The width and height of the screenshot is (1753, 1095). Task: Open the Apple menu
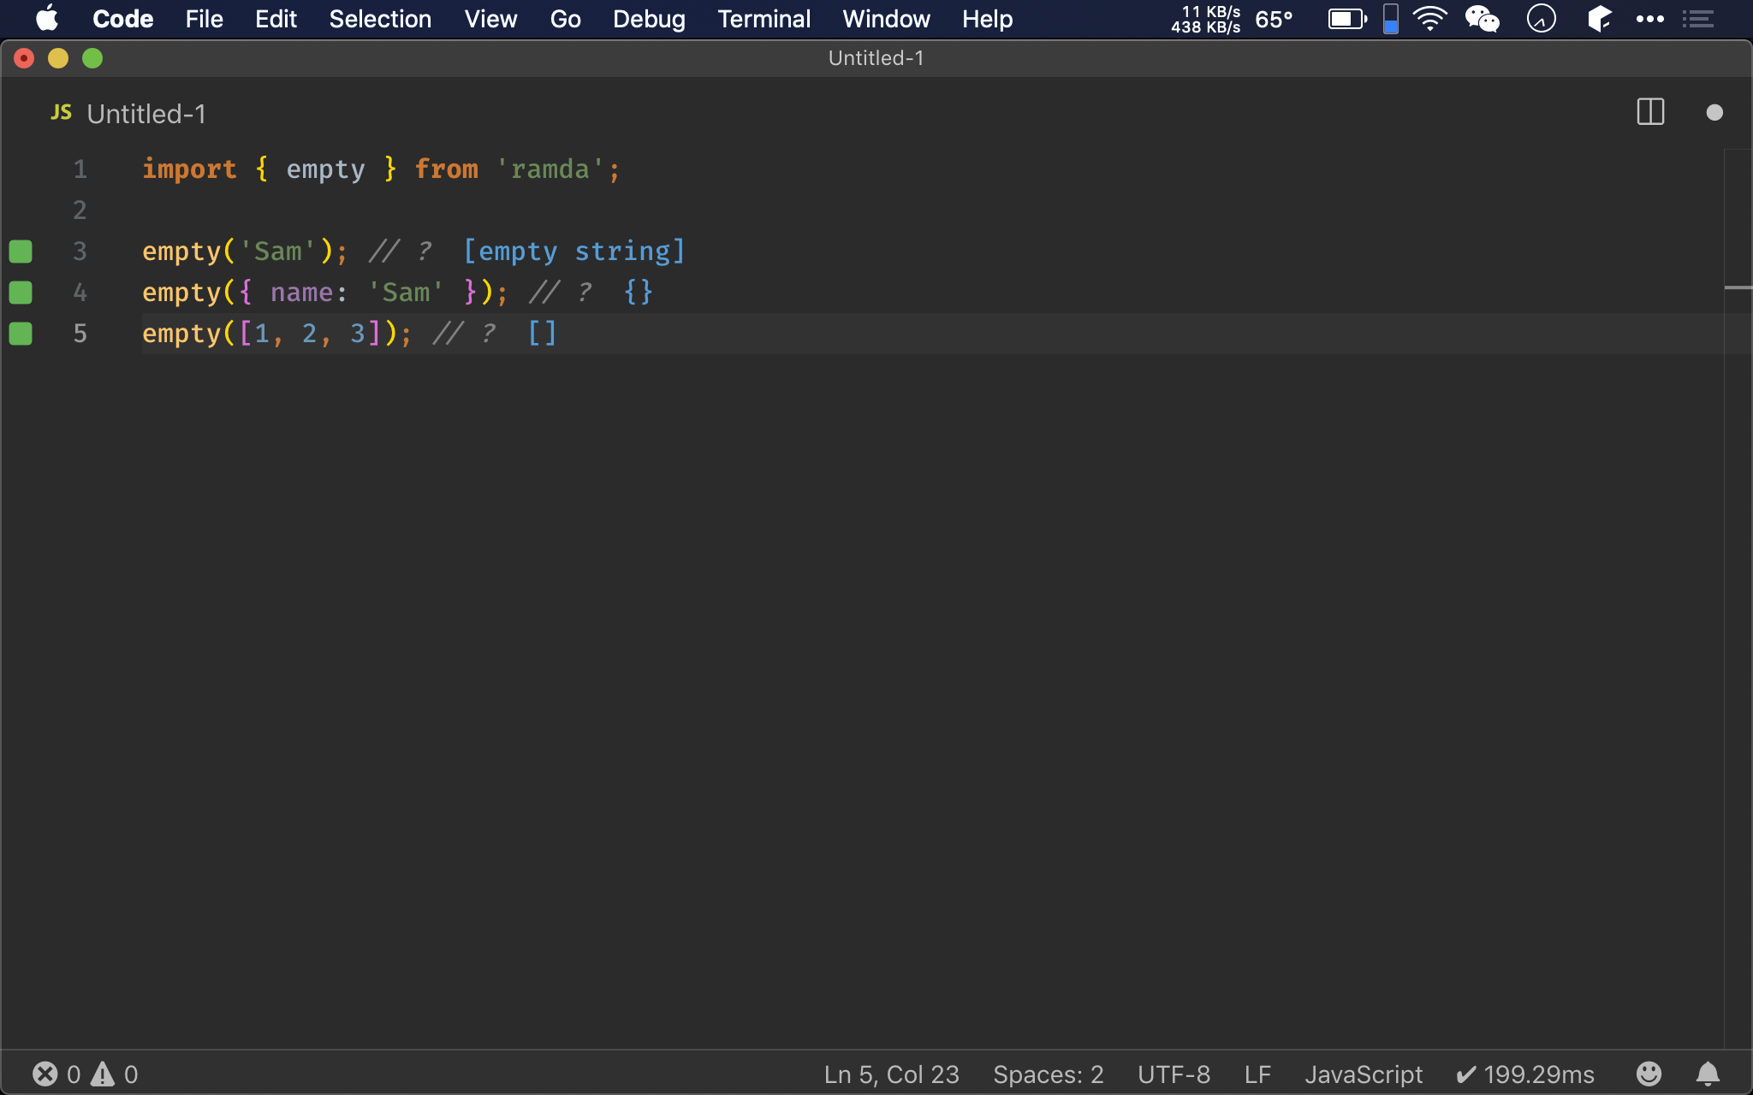[x=47, y=19]
